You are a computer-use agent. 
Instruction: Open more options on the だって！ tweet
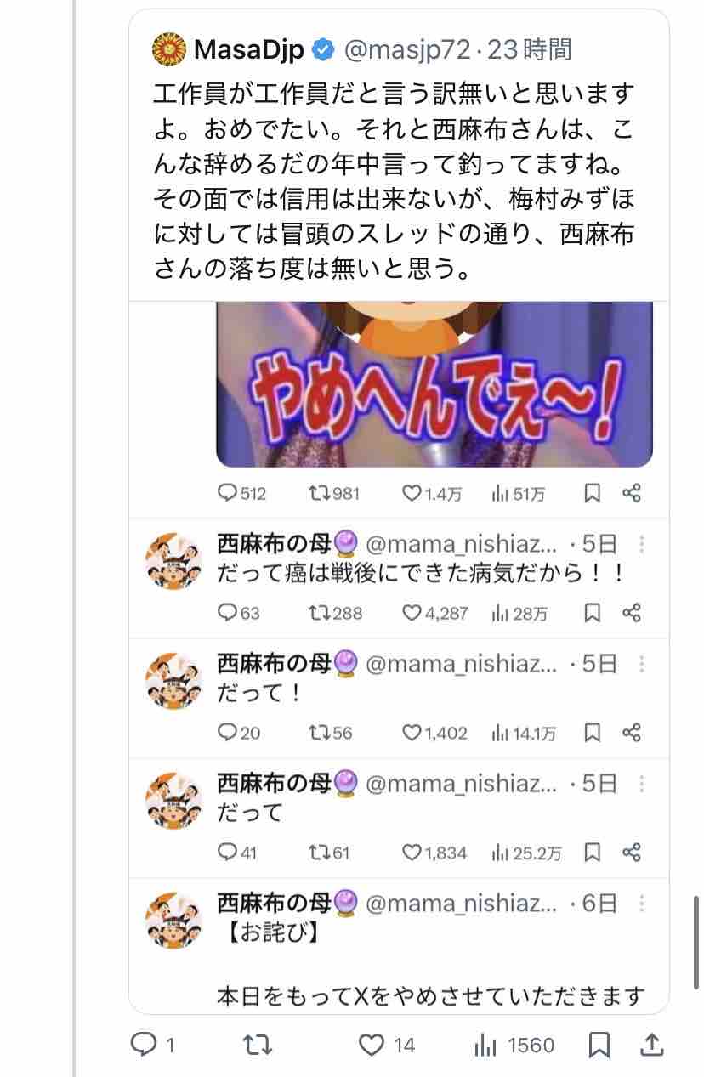(642, 664)
